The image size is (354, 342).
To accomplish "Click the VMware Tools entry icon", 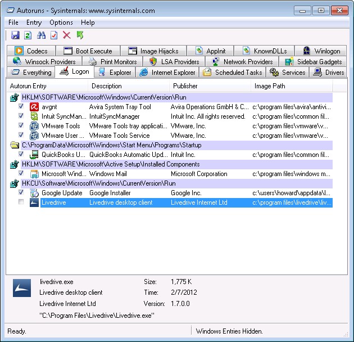I will [34, 126].
